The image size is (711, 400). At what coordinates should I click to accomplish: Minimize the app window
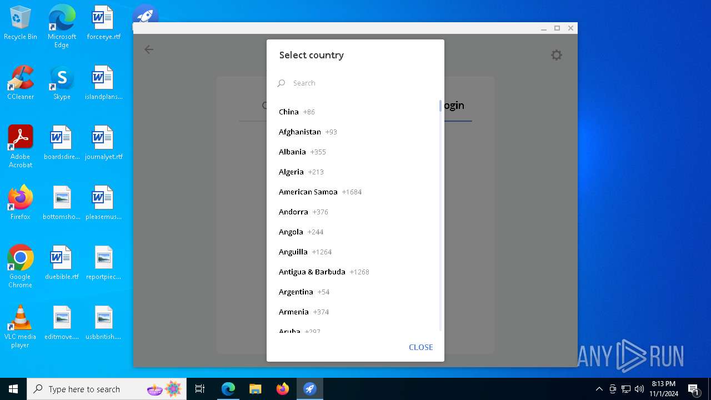pos(544,28)
